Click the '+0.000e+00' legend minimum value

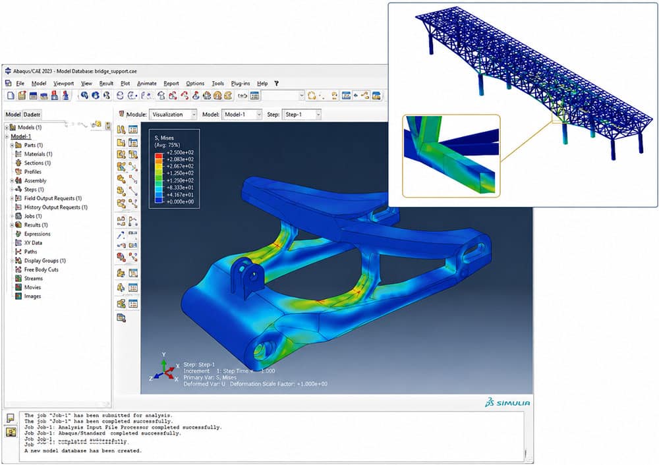(181, 202)
